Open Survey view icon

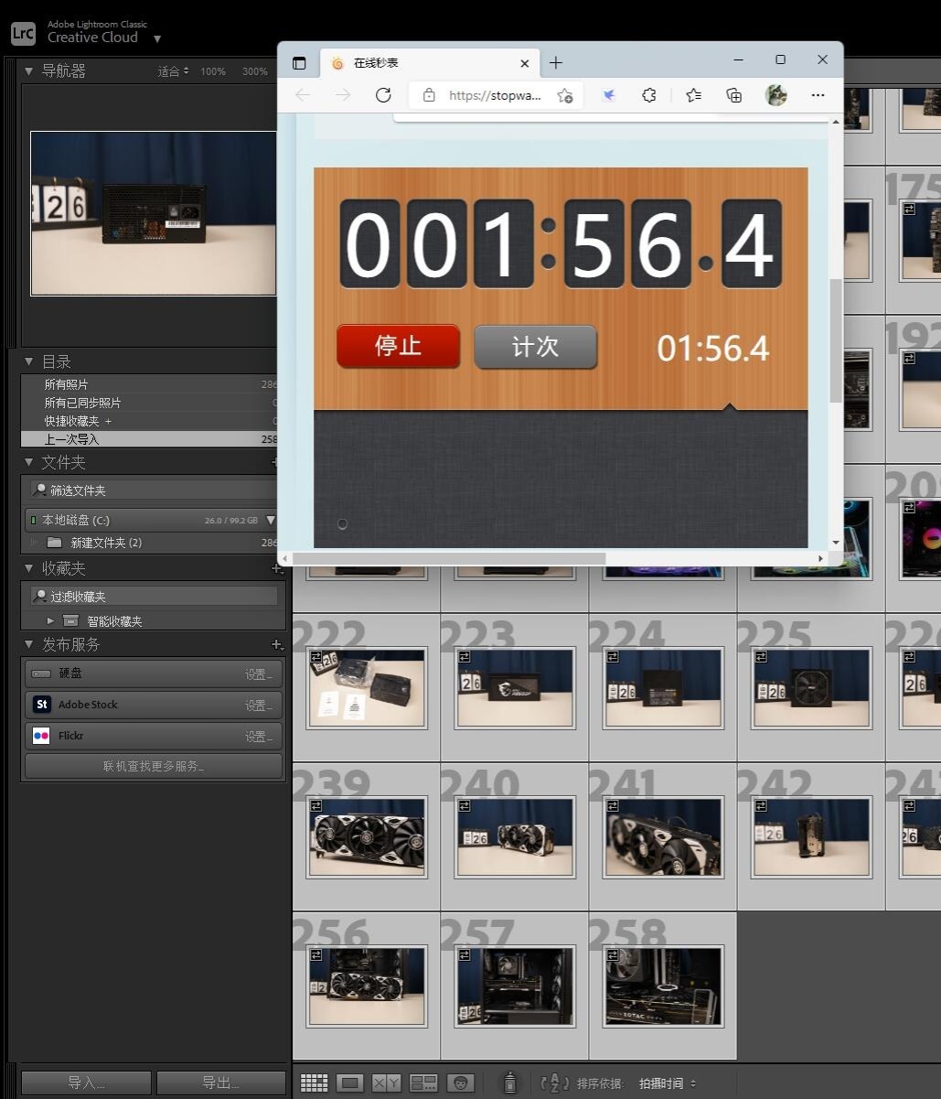click(423, 1083)
